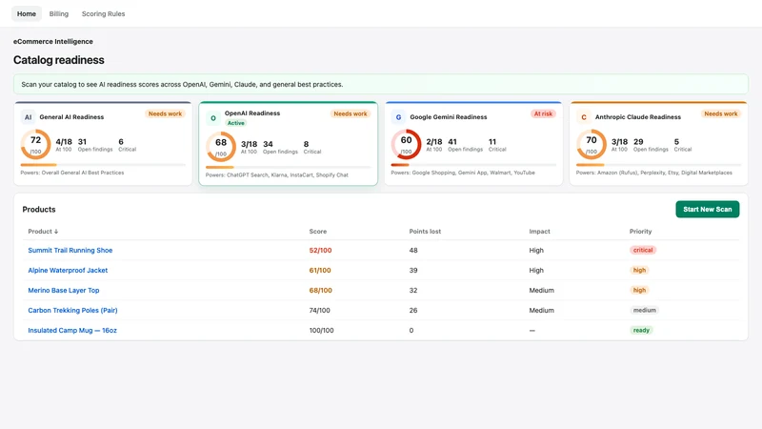Click the Needs work badge on OpenAI card
The width and height of the screenshot is (762, 429).
tap(350, 113)
